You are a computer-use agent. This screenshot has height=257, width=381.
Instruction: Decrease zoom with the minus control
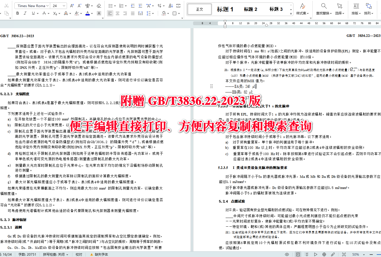click(371, 254)
